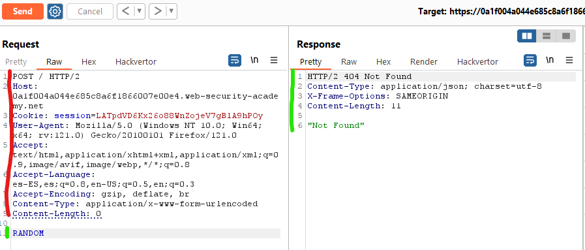This screenshot has height=250, width=585.
Task: Click the orange Send button
Action: click(x=22, y=12)
